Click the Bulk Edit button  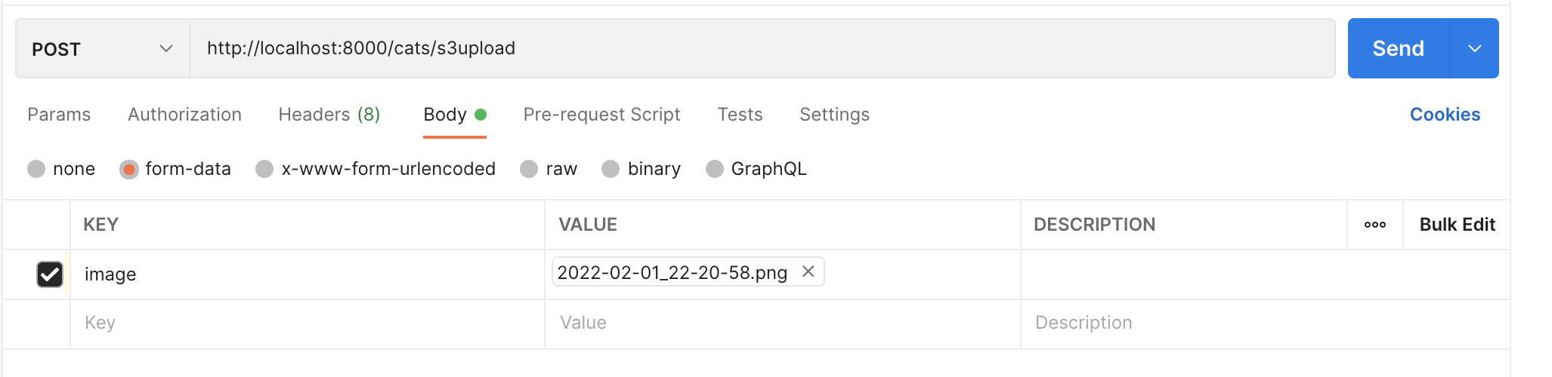point(1457,225)
